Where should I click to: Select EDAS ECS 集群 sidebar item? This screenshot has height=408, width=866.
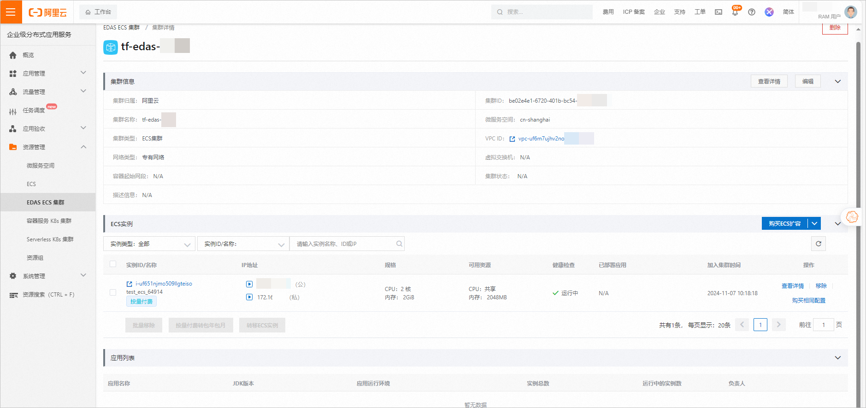click(48, 203)
